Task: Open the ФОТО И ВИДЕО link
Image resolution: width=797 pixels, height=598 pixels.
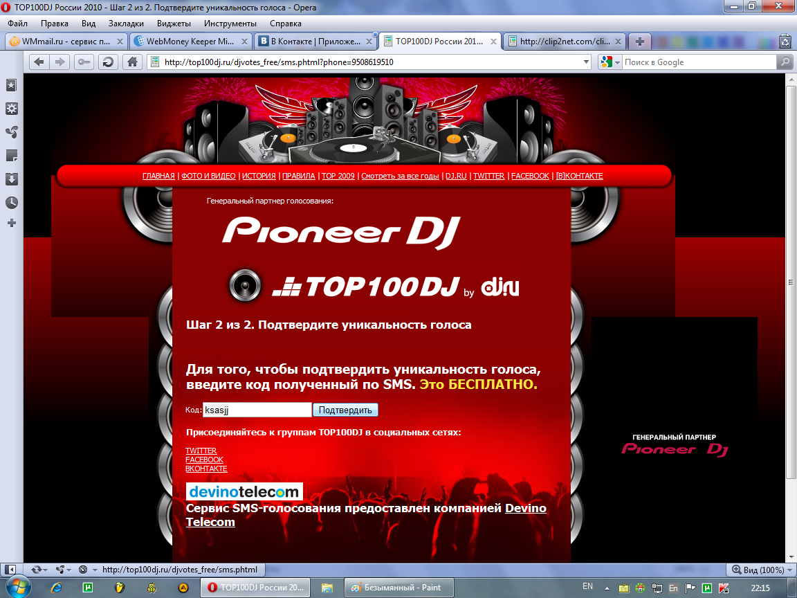Action: 208,176
